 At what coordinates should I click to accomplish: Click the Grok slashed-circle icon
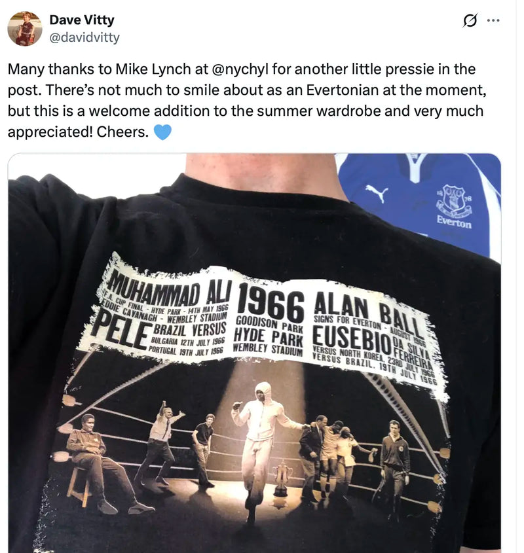(x=470, y=20)
